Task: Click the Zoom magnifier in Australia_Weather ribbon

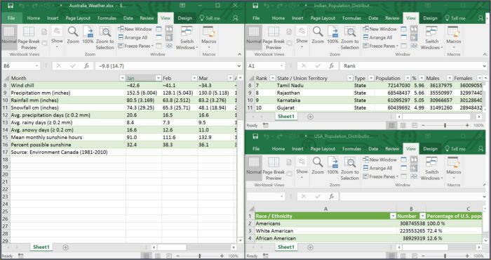Action: 73,35
